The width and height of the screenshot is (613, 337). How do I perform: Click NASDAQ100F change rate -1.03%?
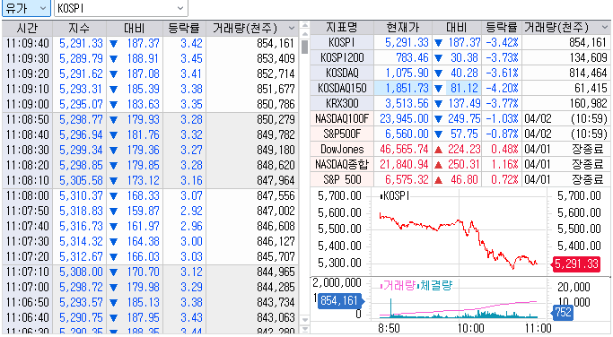pos(502,118)
